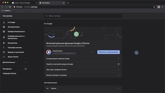Close the Настройки tab

[x=64, y=3]
